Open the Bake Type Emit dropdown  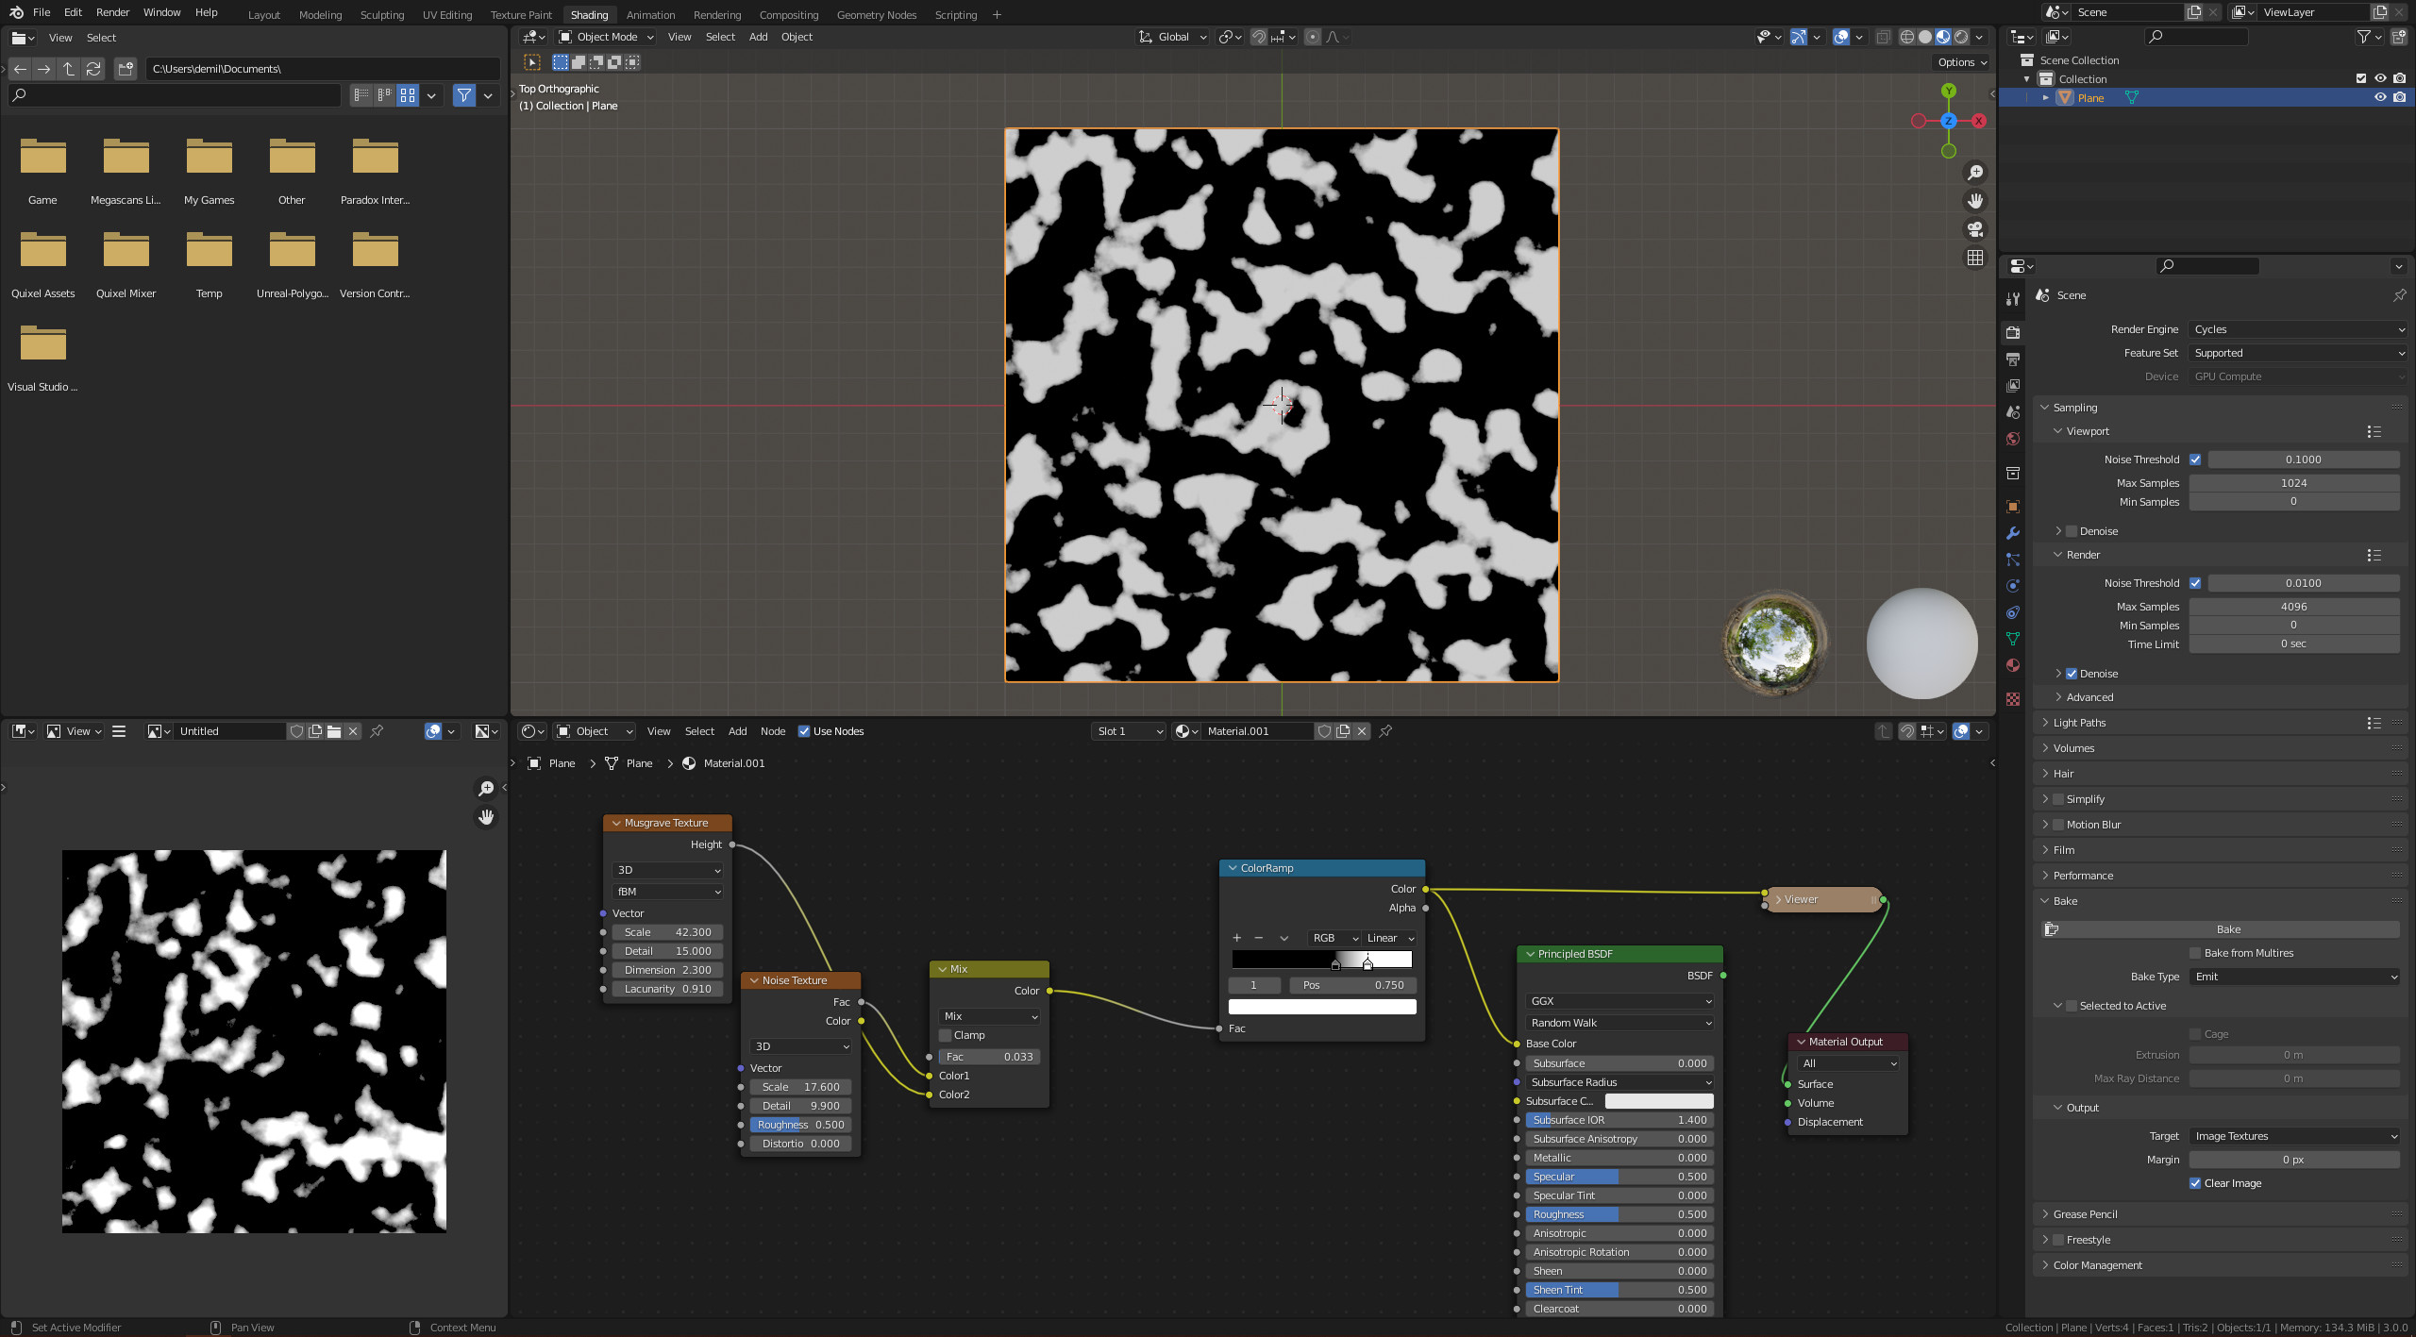pyautogui.click(x=2293, y=977)
